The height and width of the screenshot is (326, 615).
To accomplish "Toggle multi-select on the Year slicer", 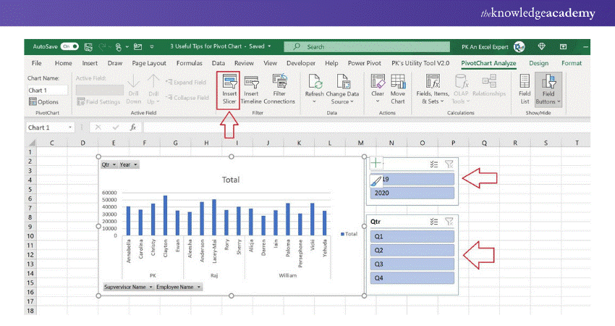I will tap(433, 164).
